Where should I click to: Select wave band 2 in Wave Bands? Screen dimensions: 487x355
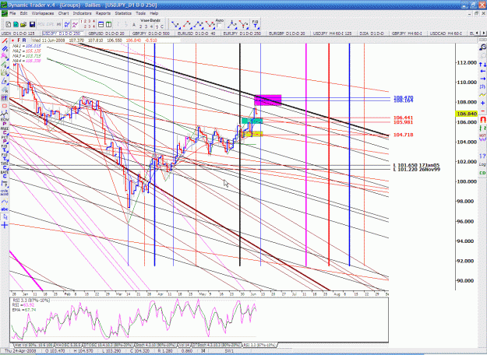pos(141,26)
